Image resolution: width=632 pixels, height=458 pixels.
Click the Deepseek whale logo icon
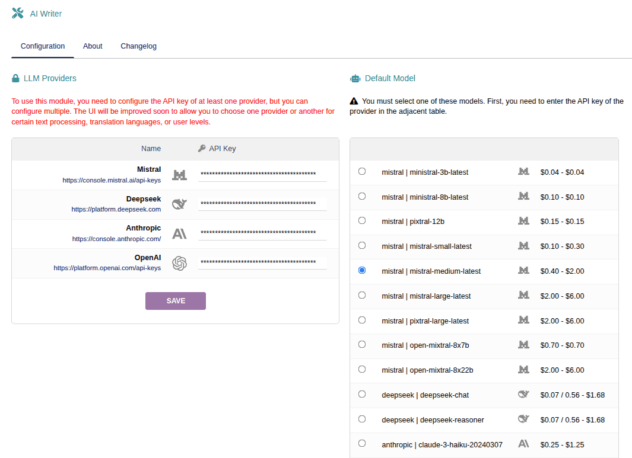coord(179,204)
